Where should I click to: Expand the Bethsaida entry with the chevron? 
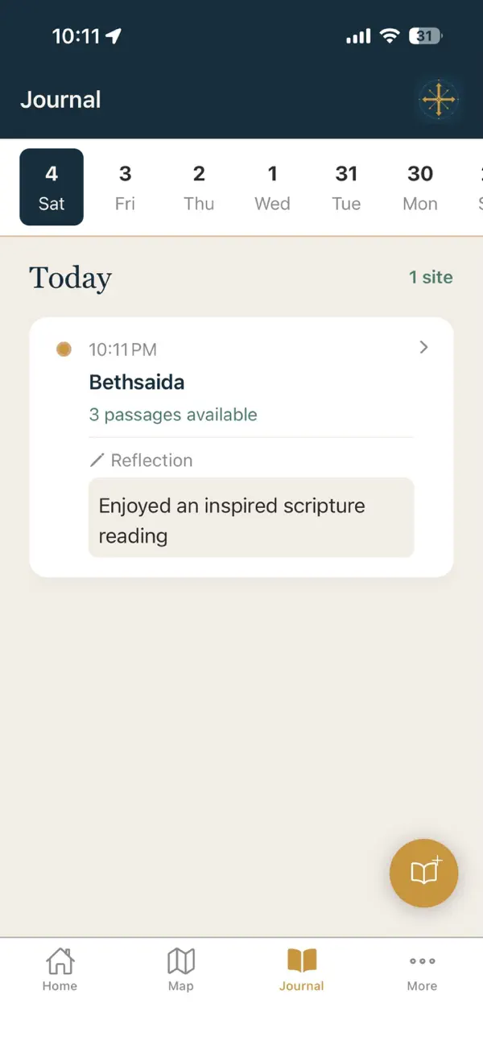423,347
